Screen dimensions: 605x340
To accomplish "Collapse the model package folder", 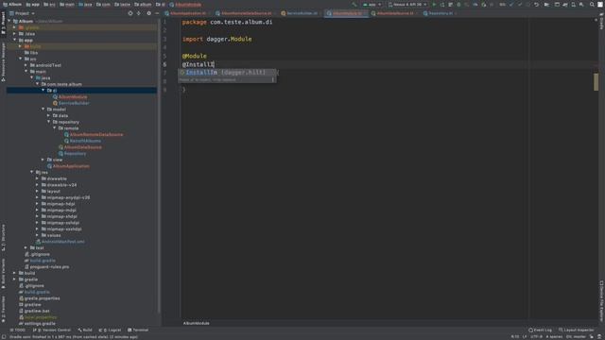I will click(43, 110).
